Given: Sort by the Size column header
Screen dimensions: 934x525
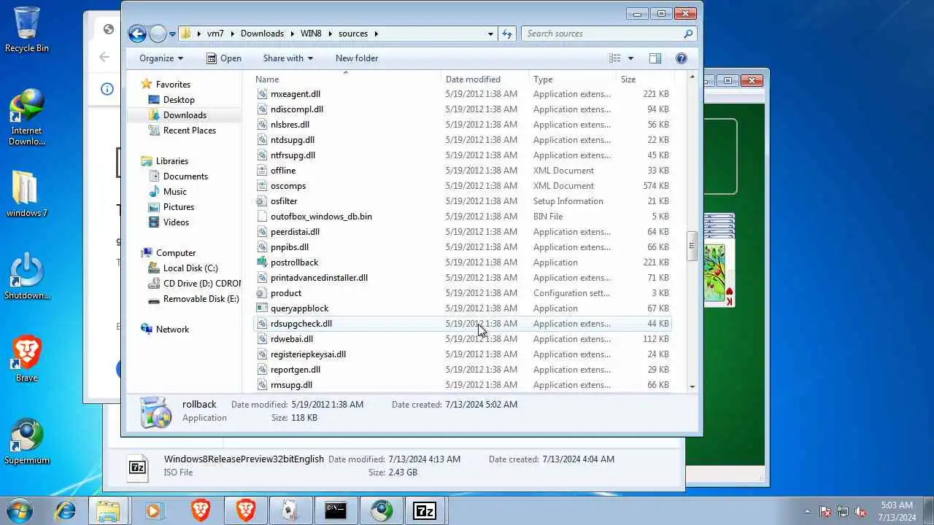Looking at the screenshot, I should pyautogui.click(x=644, y=79).
